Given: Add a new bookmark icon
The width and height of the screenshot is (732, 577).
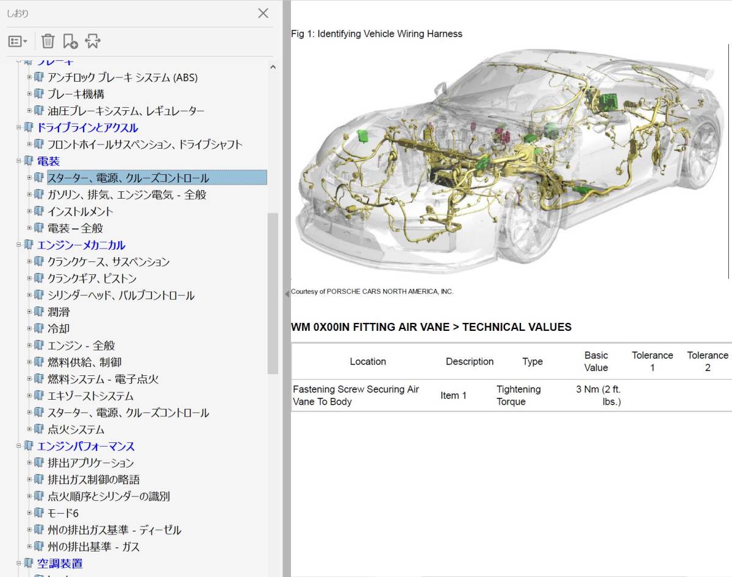Looking at the screenshot, I should [70, 41].
